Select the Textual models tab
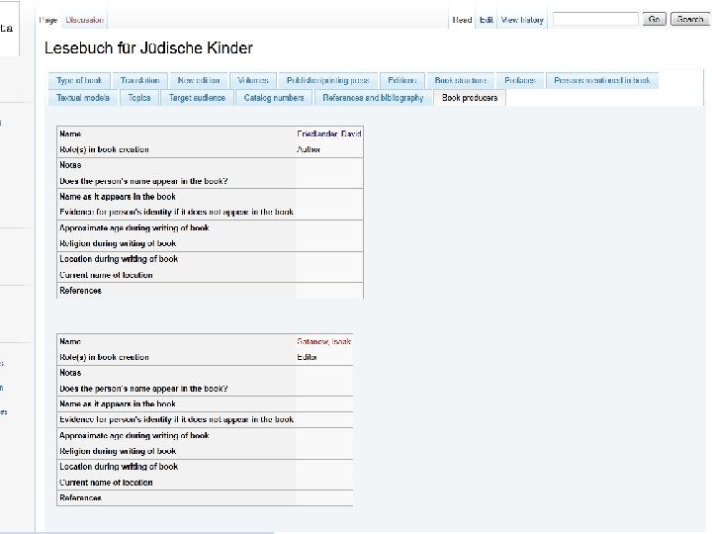Image resolution: width=712 pixels, height=534 pixels. pos(83,98)
